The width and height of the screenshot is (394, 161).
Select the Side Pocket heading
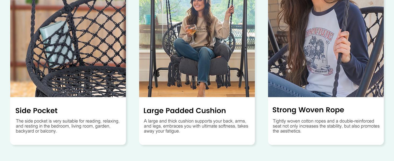click(36, 111)
